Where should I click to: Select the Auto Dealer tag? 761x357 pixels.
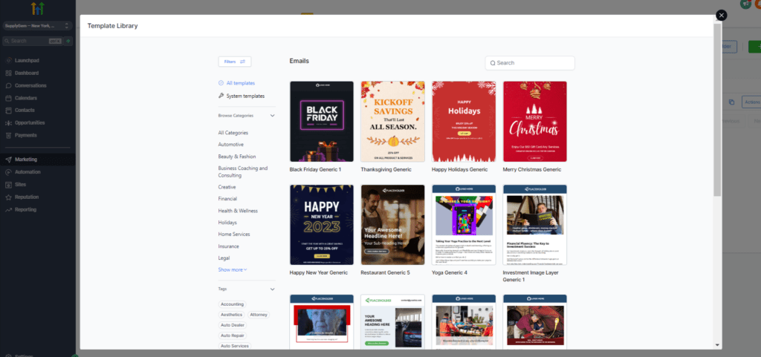pyautogui.click(x=233, y=325)
